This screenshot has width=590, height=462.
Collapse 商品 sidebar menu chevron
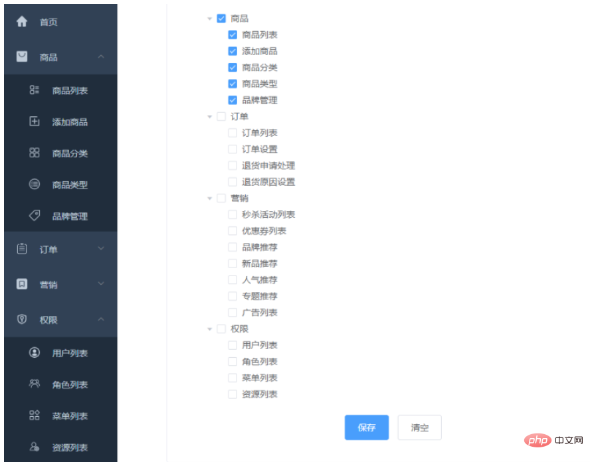(x=101, y=57)
